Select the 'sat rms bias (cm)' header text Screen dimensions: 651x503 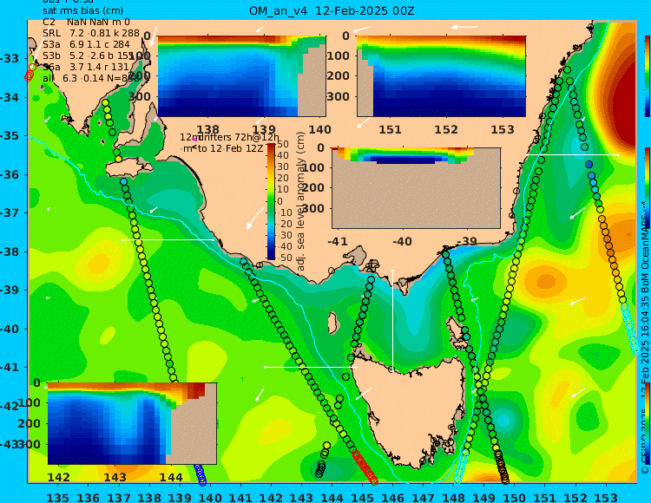(82, 10)
